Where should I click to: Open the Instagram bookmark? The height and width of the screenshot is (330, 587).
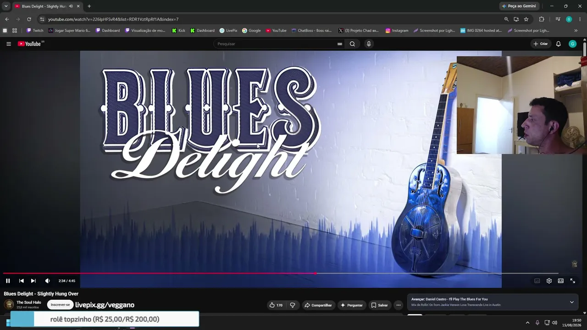(x=397, y=31)
